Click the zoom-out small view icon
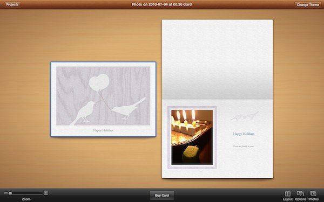 pos(6,193)
